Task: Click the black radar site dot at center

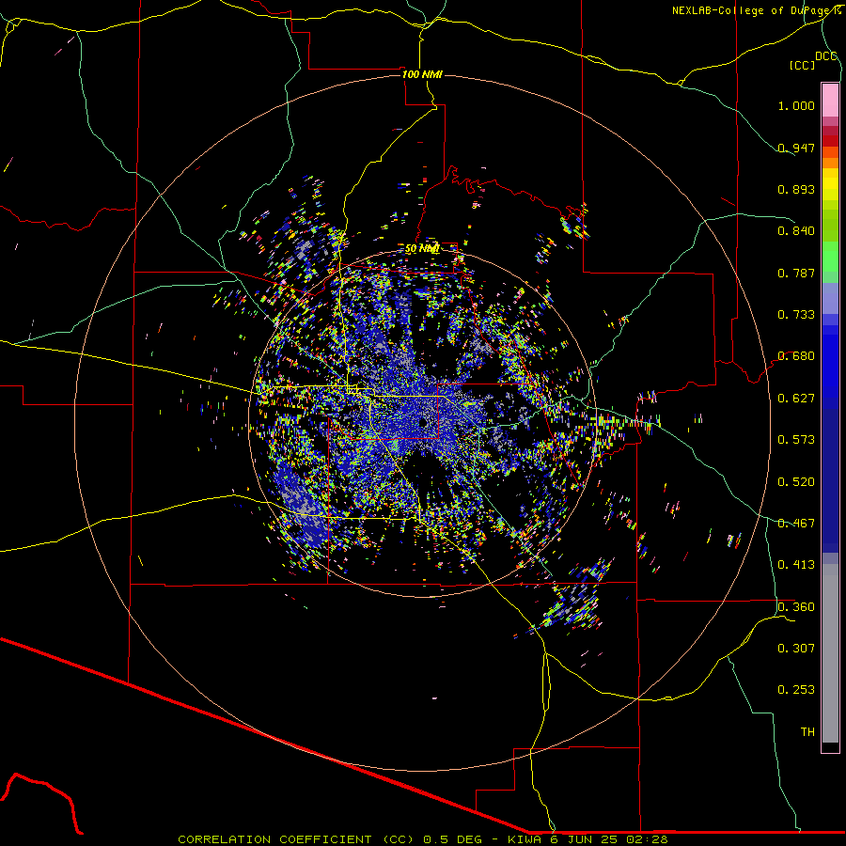Action: coord(424,423)
